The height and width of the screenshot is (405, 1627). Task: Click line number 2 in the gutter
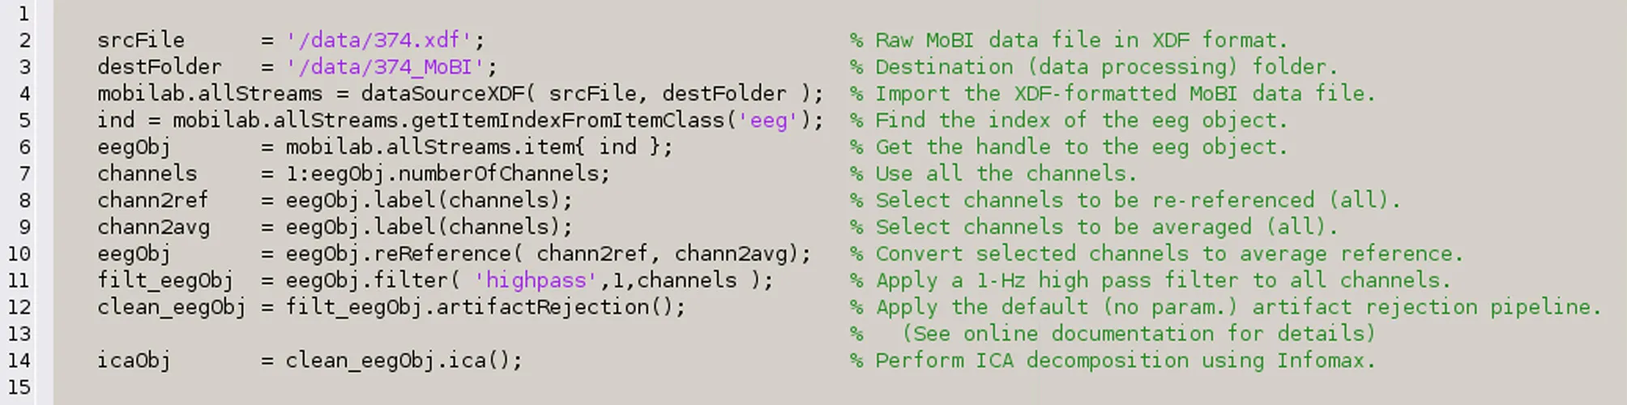coord(24,40)
